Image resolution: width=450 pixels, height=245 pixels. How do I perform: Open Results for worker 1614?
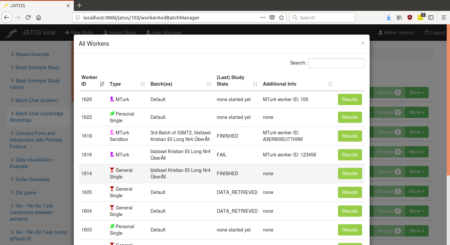pos(350,174)
